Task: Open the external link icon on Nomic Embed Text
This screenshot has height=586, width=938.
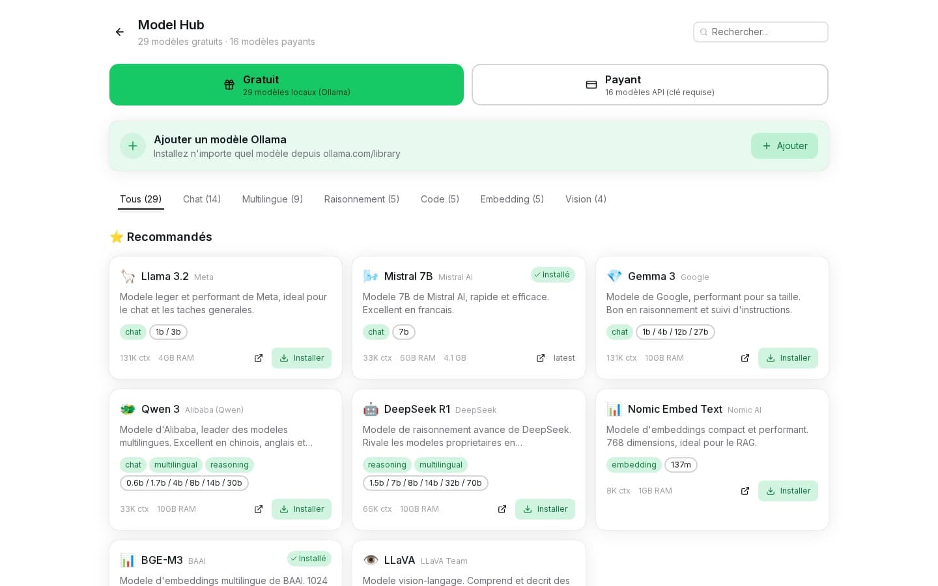Action: pos(745,490)
